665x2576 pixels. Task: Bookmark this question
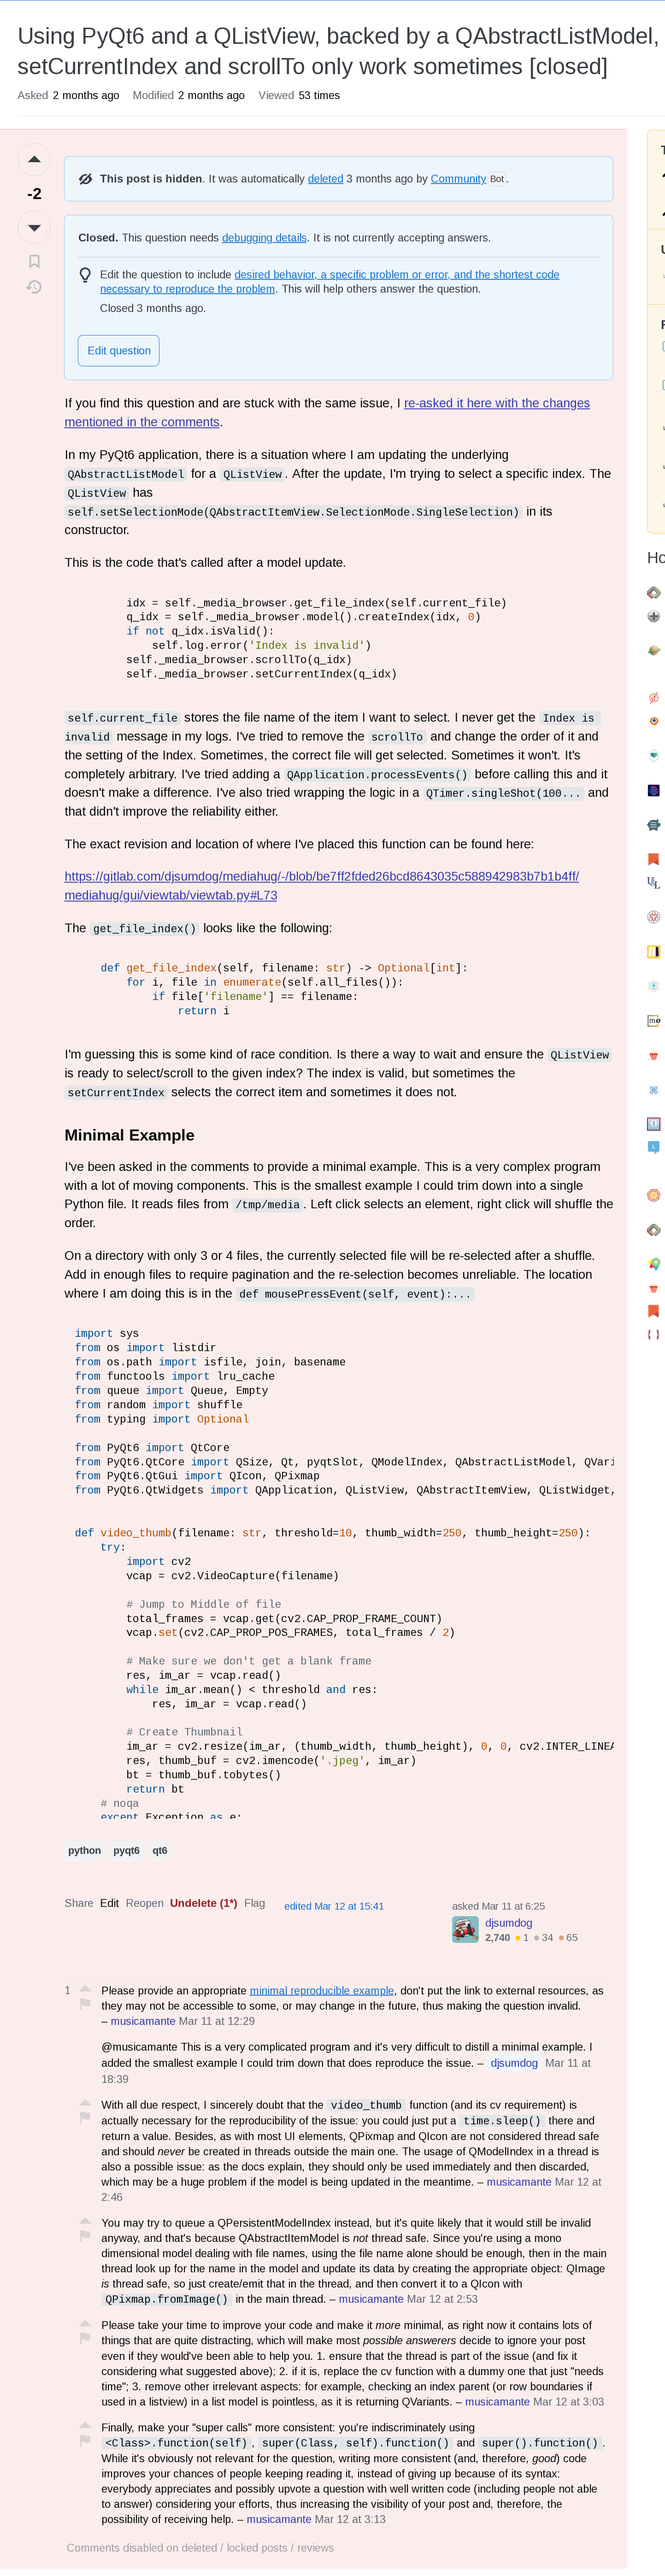[x=34, y=261]
